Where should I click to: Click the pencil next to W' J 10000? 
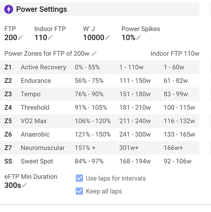[x=108, y=37]
